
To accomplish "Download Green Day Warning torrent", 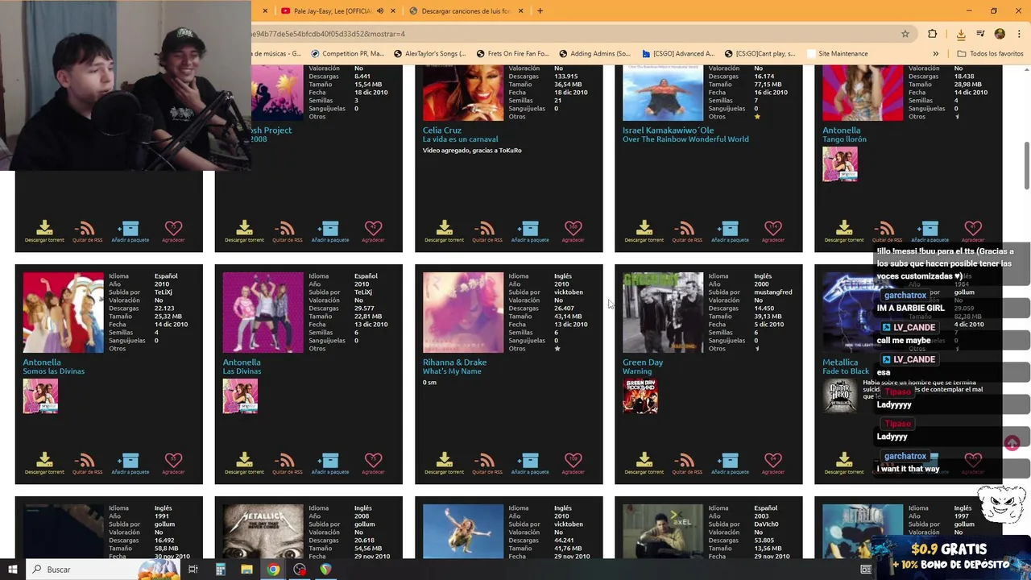I will 644,463.
